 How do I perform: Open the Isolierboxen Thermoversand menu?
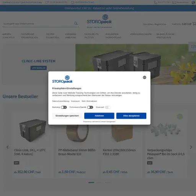[113, 36]
